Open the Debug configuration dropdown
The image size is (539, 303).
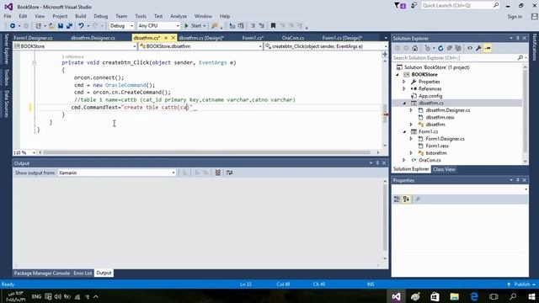[x=121, y=26]
